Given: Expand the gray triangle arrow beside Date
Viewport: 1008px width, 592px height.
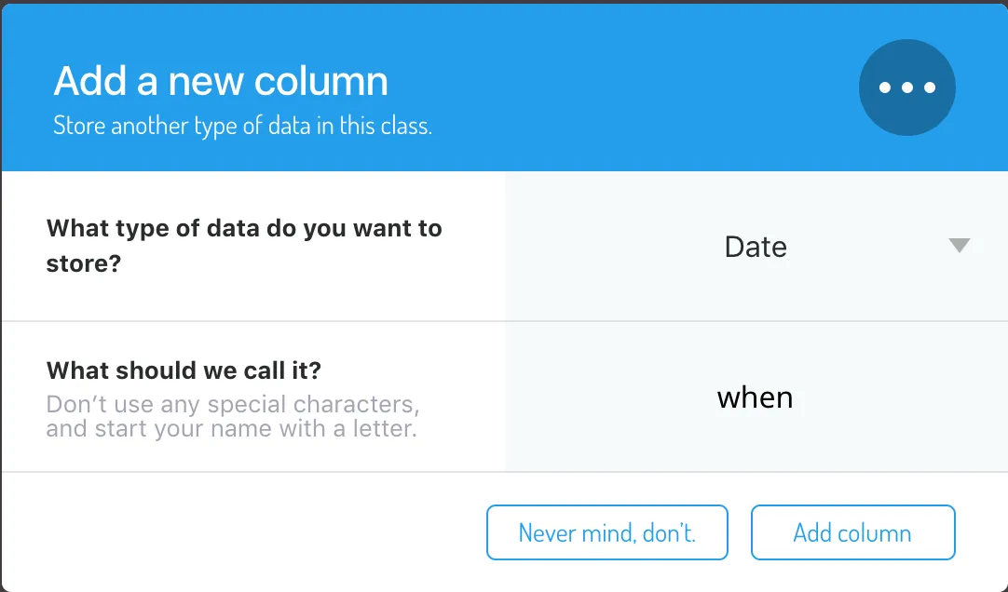Looking at the screenshot, I should coord(960,245).
